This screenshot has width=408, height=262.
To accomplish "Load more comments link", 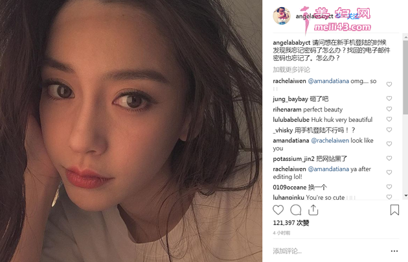I will tap(291, 70).
